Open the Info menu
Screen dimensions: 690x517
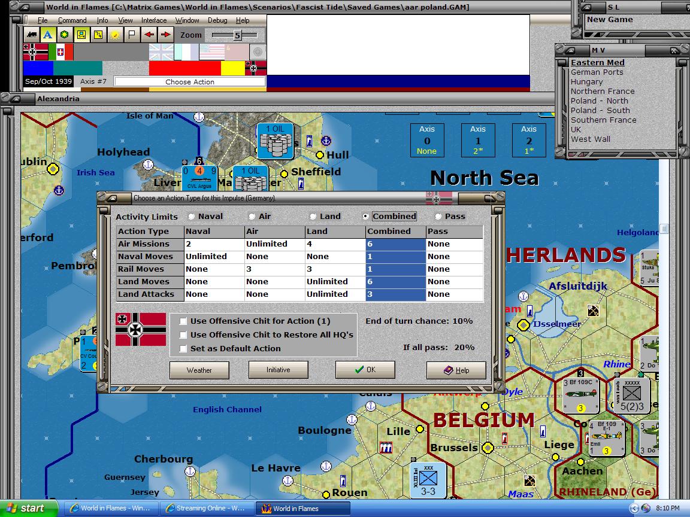(102, 20)
